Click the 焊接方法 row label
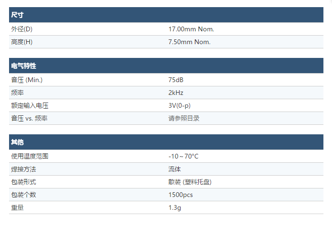 coord(23,169)
